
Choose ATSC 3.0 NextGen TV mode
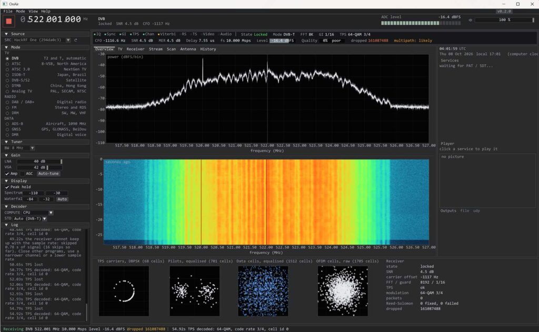[7, 69]
